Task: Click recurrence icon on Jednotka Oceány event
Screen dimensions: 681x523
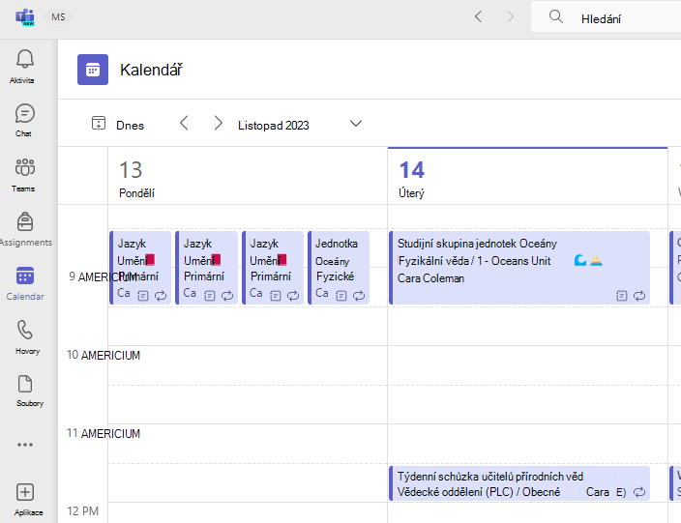Action: tap(359, 296)
